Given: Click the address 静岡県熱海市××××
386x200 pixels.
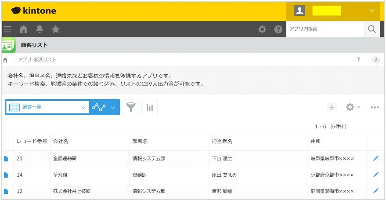Looking at the screenshot, I should [332, 191].
